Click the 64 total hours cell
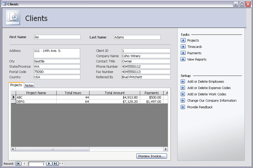 pos(73,102)
